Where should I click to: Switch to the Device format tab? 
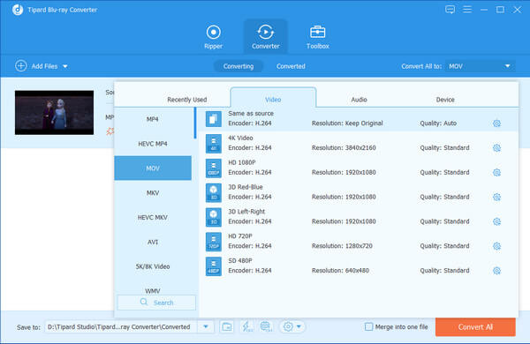coord(445,100)
